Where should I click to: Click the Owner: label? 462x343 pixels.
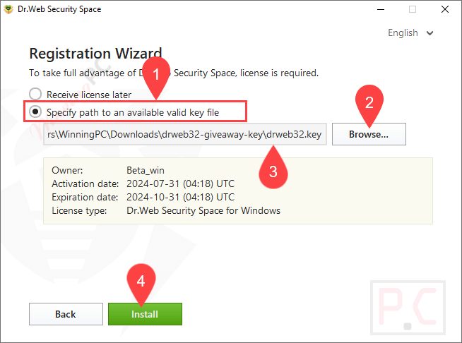(x=67, y=170)
